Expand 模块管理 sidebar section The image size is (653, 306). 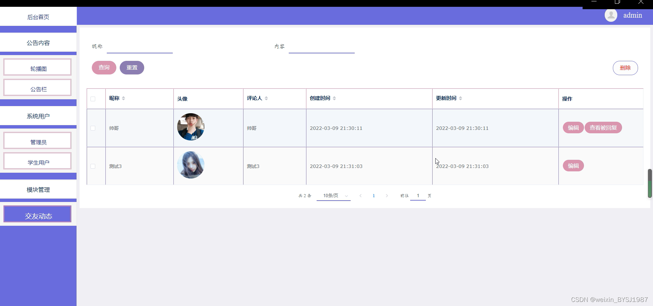pyautogui.click(x=38, y=189)
